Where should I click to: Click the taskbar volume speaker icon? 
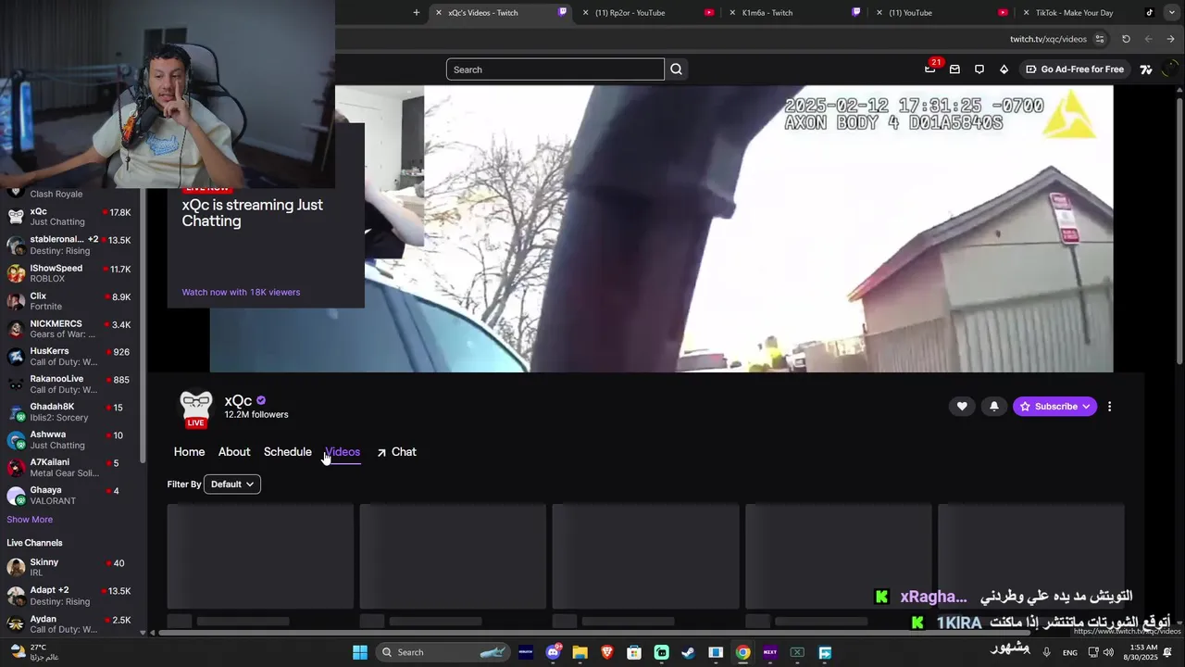[1109, 652]
